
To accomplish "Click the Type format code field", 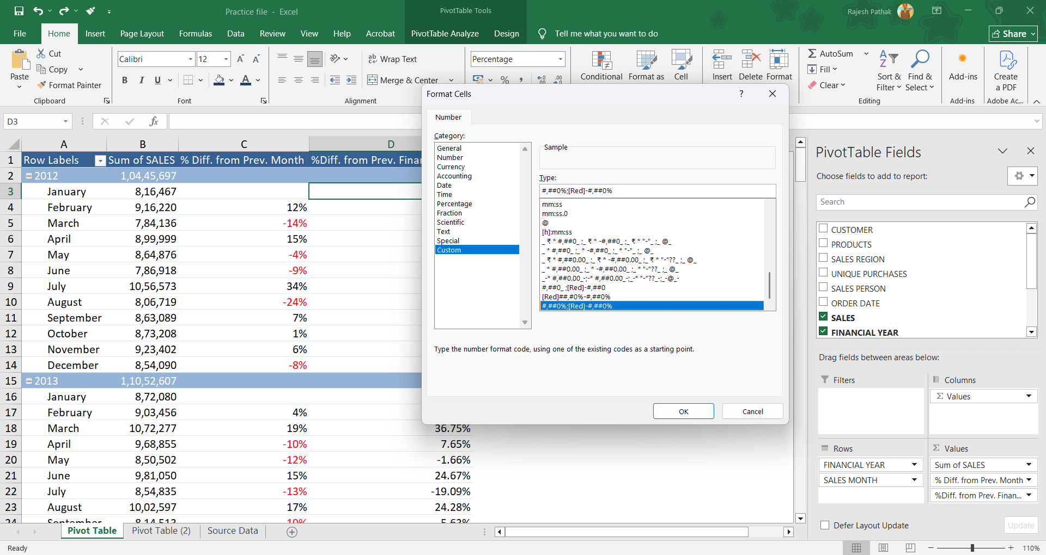I will click(x=657, y=191).
